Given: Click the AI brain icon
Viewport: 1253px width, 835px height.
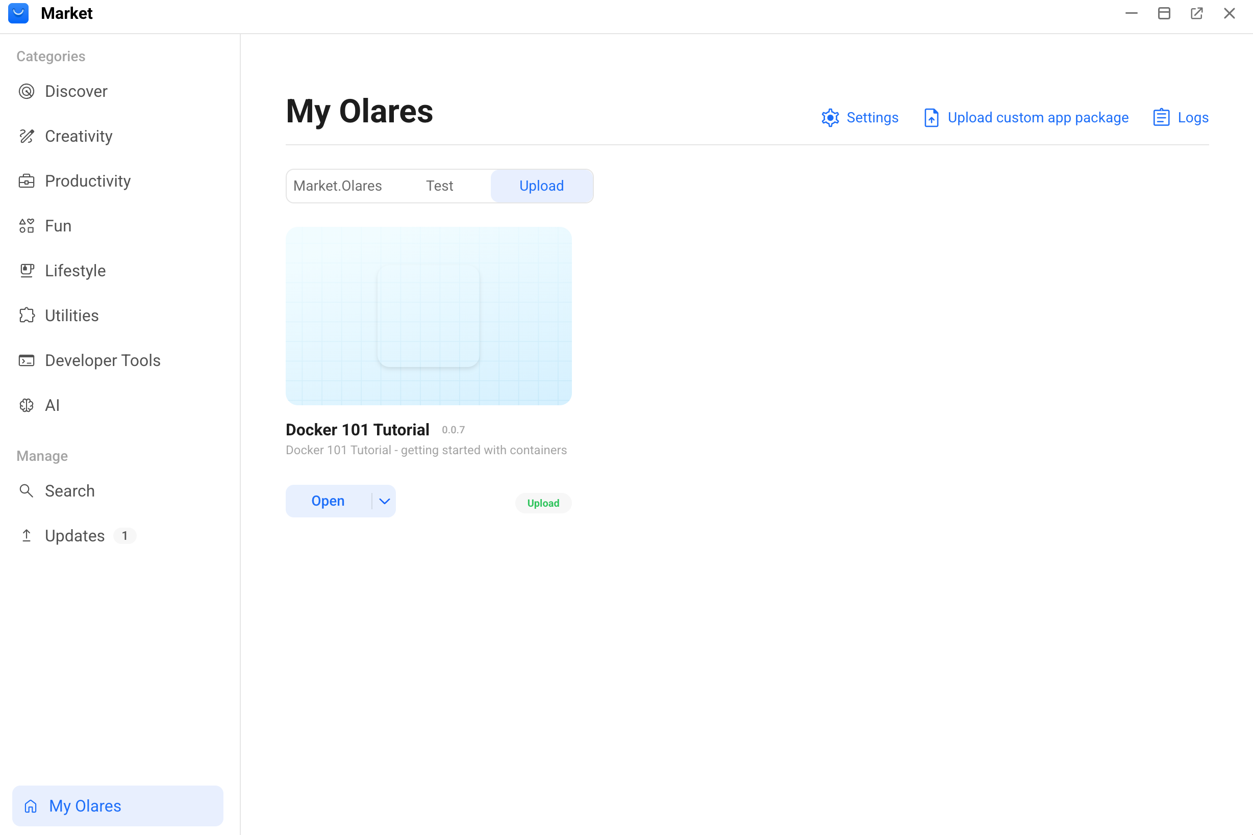Looking at the screenshot, I should pyautogui.click(x=27, y=405).
